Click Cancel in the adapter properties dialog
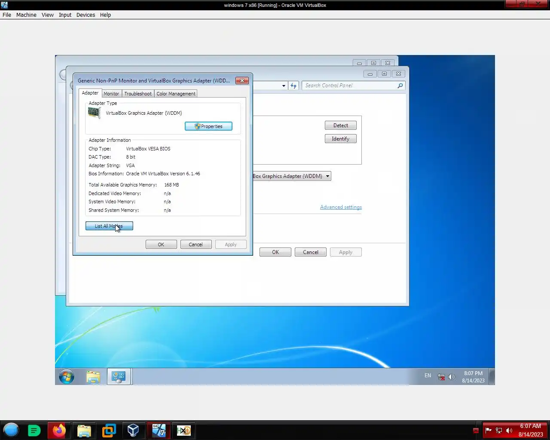 point(196,244)
